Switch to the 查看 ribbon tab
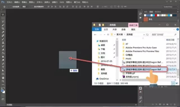 click(123, 29)
